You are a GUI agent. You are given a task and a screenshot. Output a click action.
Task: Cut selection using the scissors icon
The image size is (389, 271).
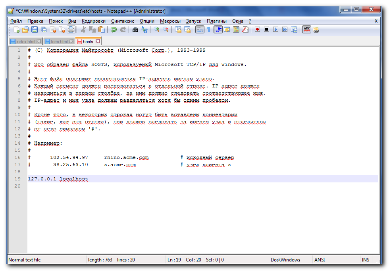click(x=83, y=29)
